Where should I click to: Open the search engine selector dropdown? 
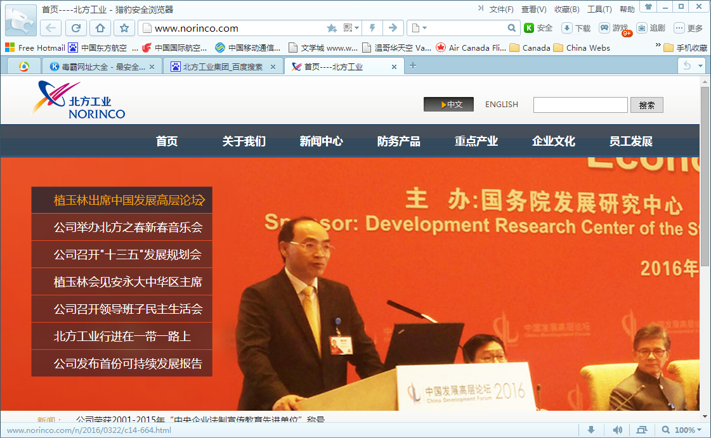(419, 28)
